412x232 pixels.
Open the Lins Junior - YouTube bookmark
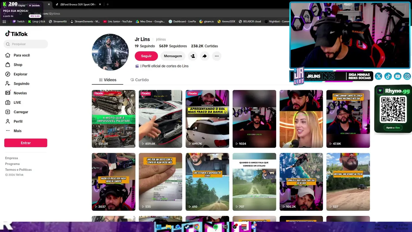coord(118,22)
